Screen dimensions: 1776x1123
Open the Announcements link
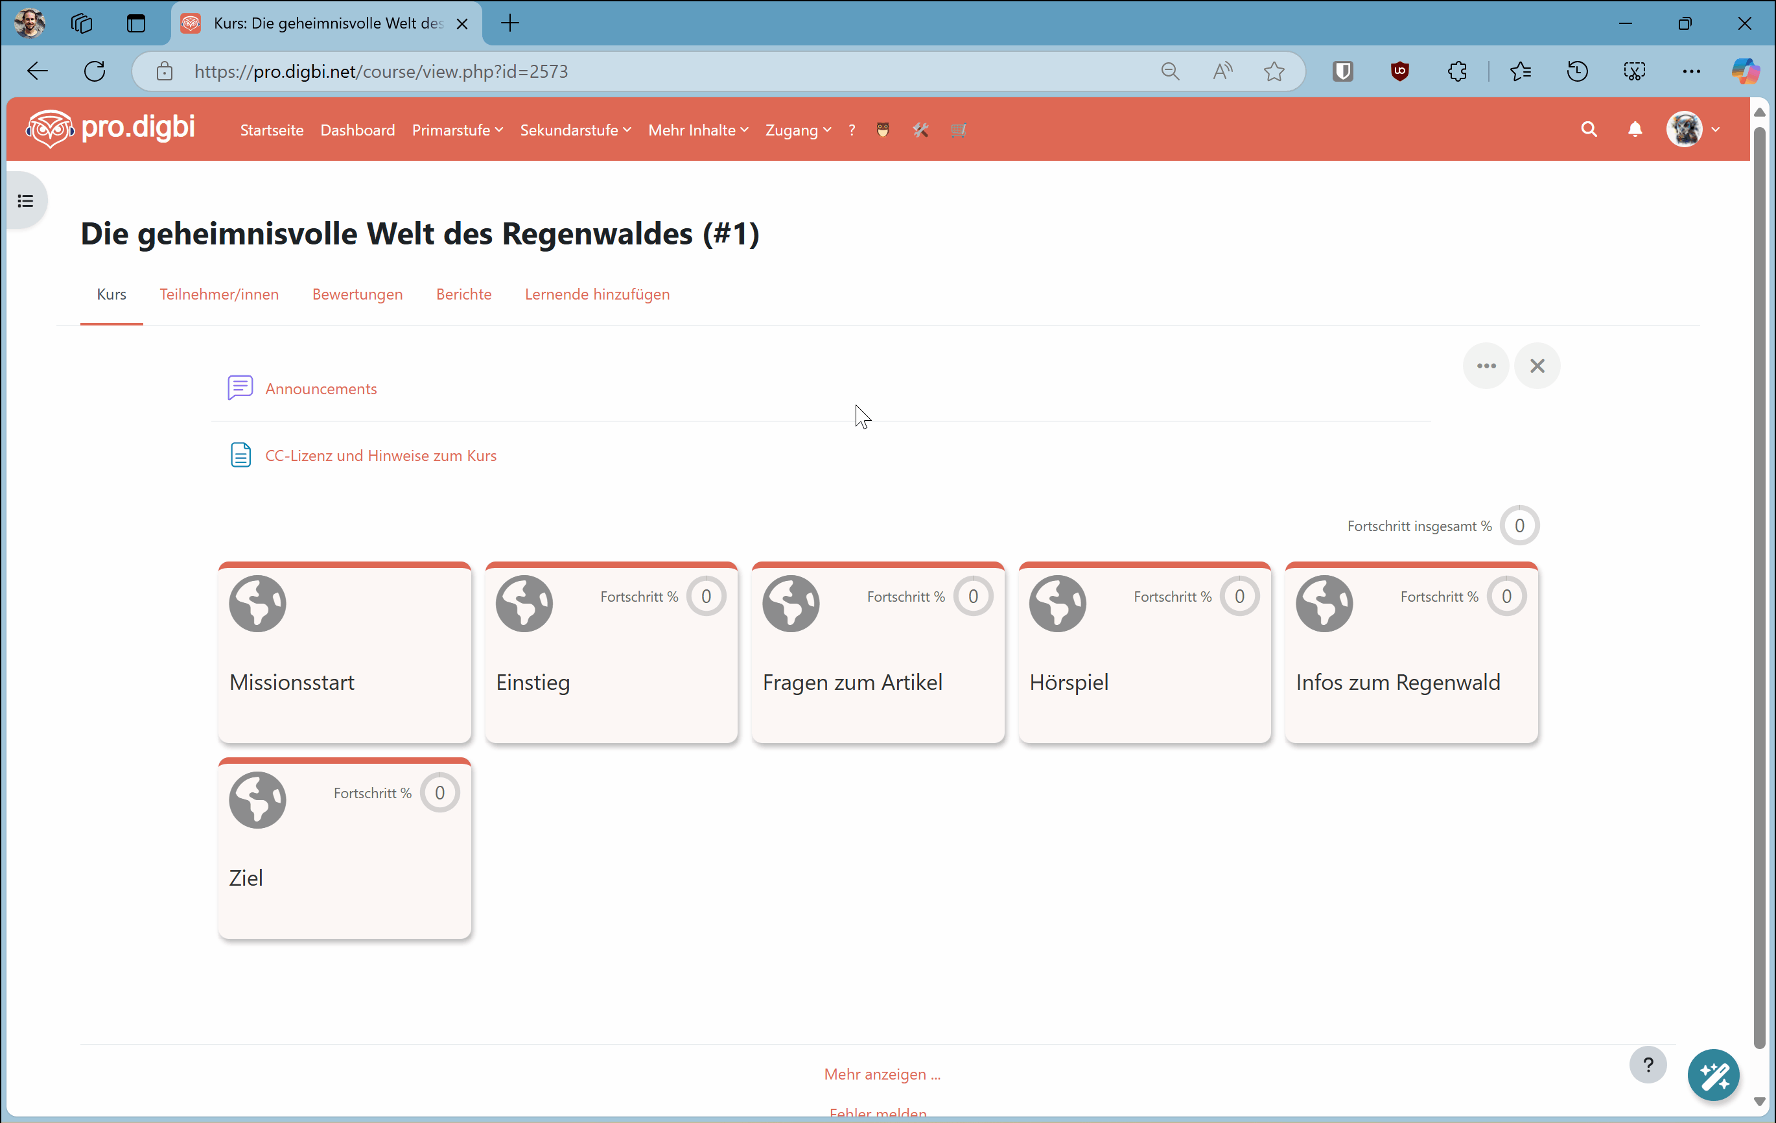(321, 388)
